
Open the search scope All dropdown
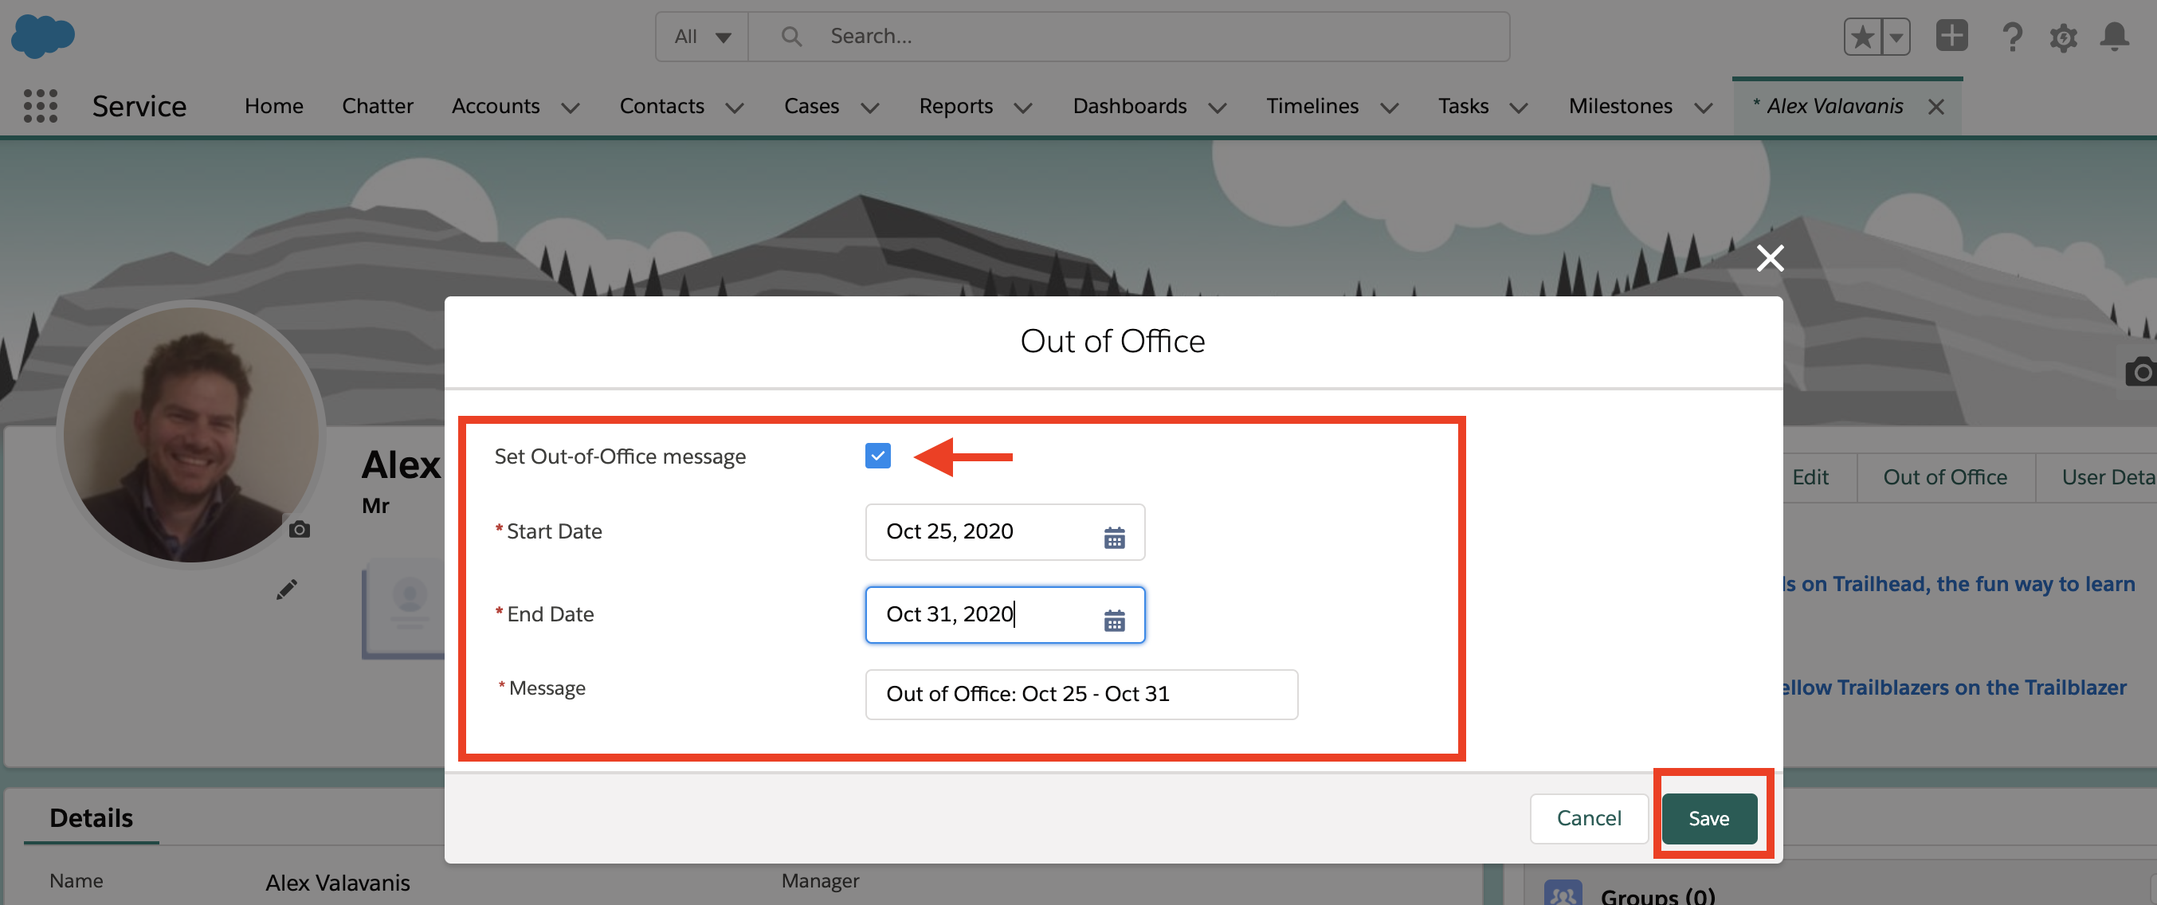pyautogui.click(x=702, y=37)
